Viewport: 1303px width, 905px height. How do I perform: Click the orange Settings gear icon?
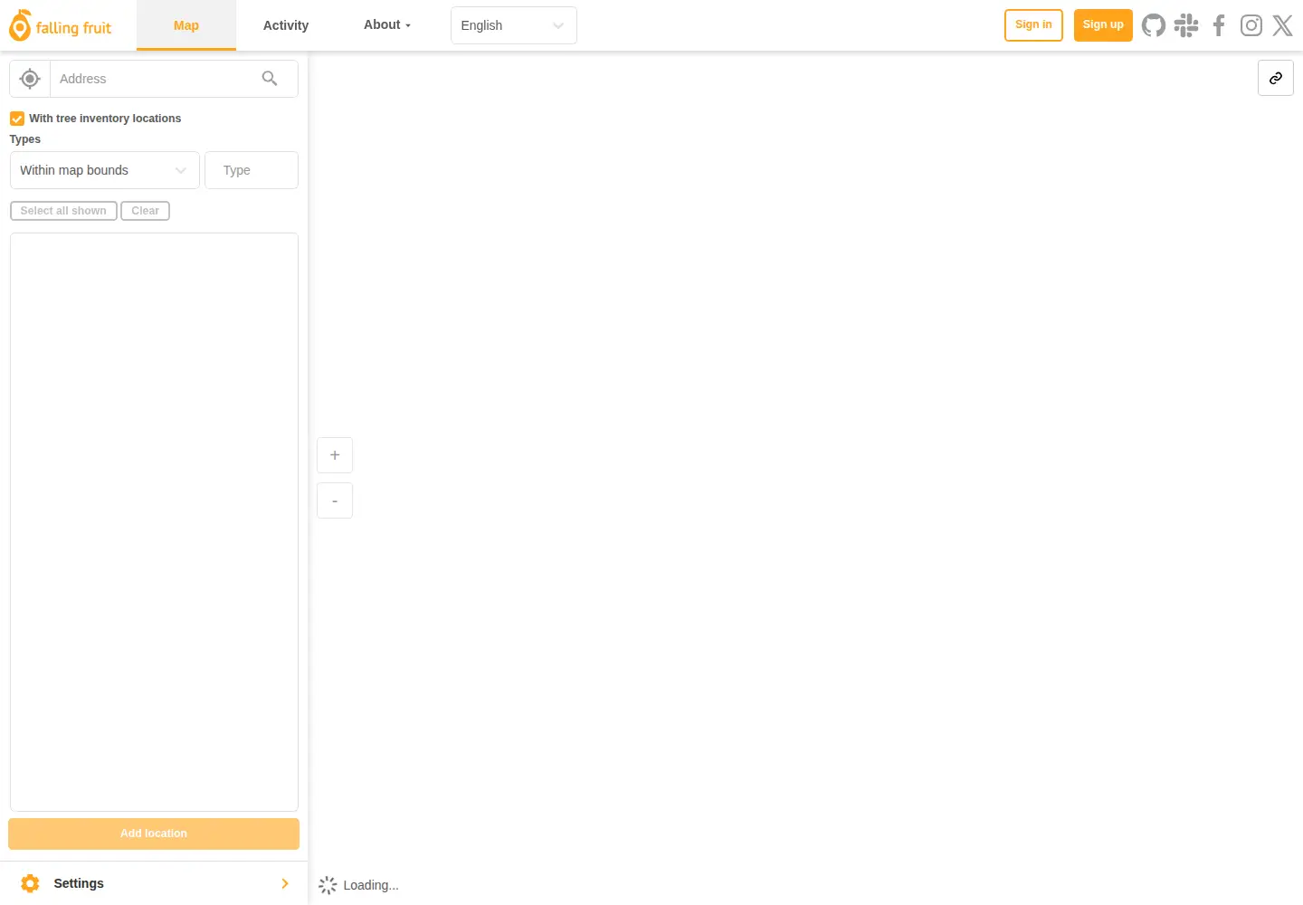(x=30, y=883)
